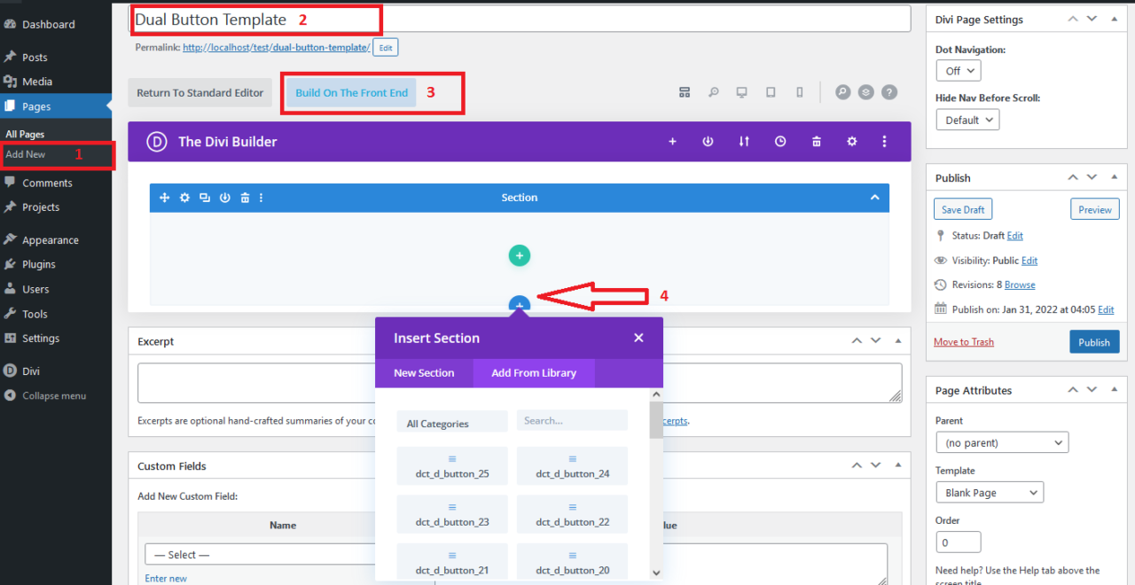Image resolution: width=1135 pixels, height=585 pixels.
Task: Save Section to library power icon
Action: 225,198
